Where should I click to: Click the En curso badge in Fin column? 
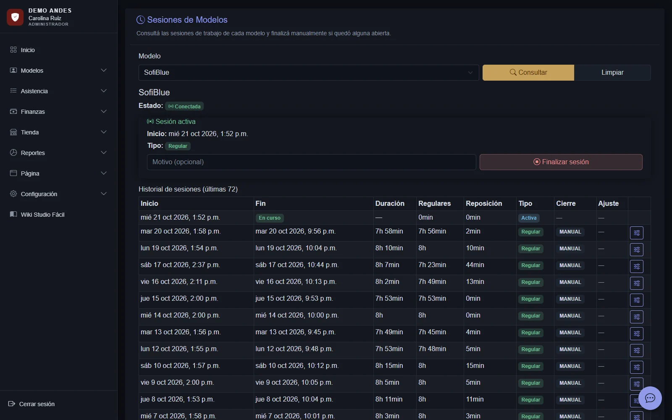click(270, 218)
